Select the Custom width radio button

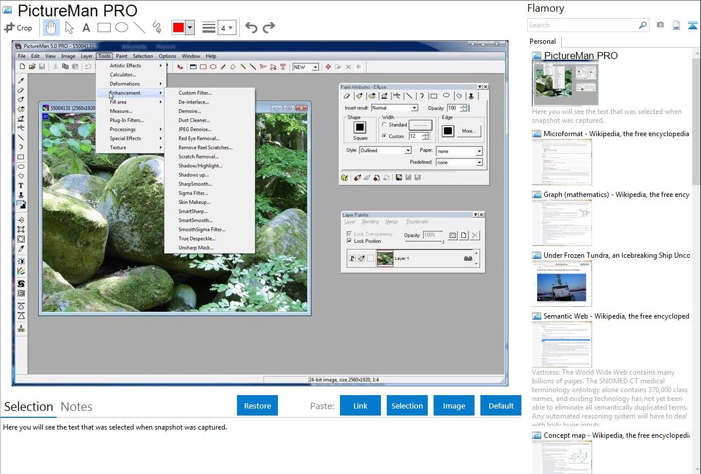[x=384, y=136]
